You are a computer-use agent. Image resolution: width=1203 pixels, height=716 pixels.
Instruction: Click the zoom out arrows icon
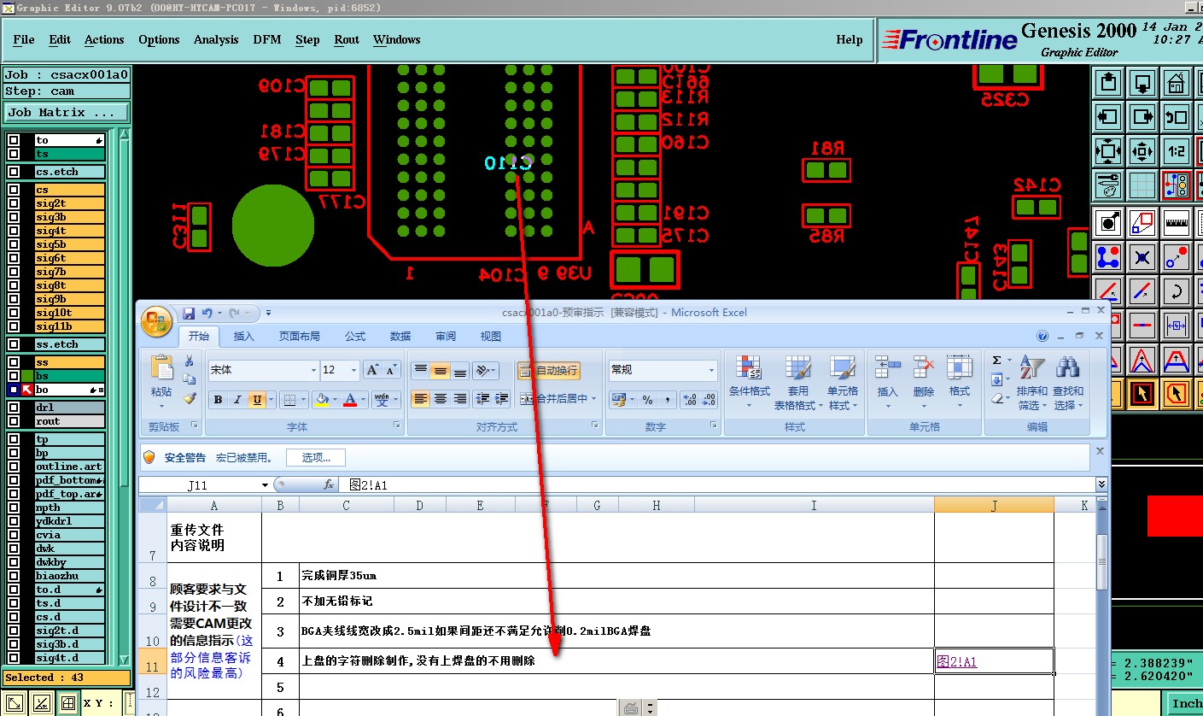click(1108, 151)
